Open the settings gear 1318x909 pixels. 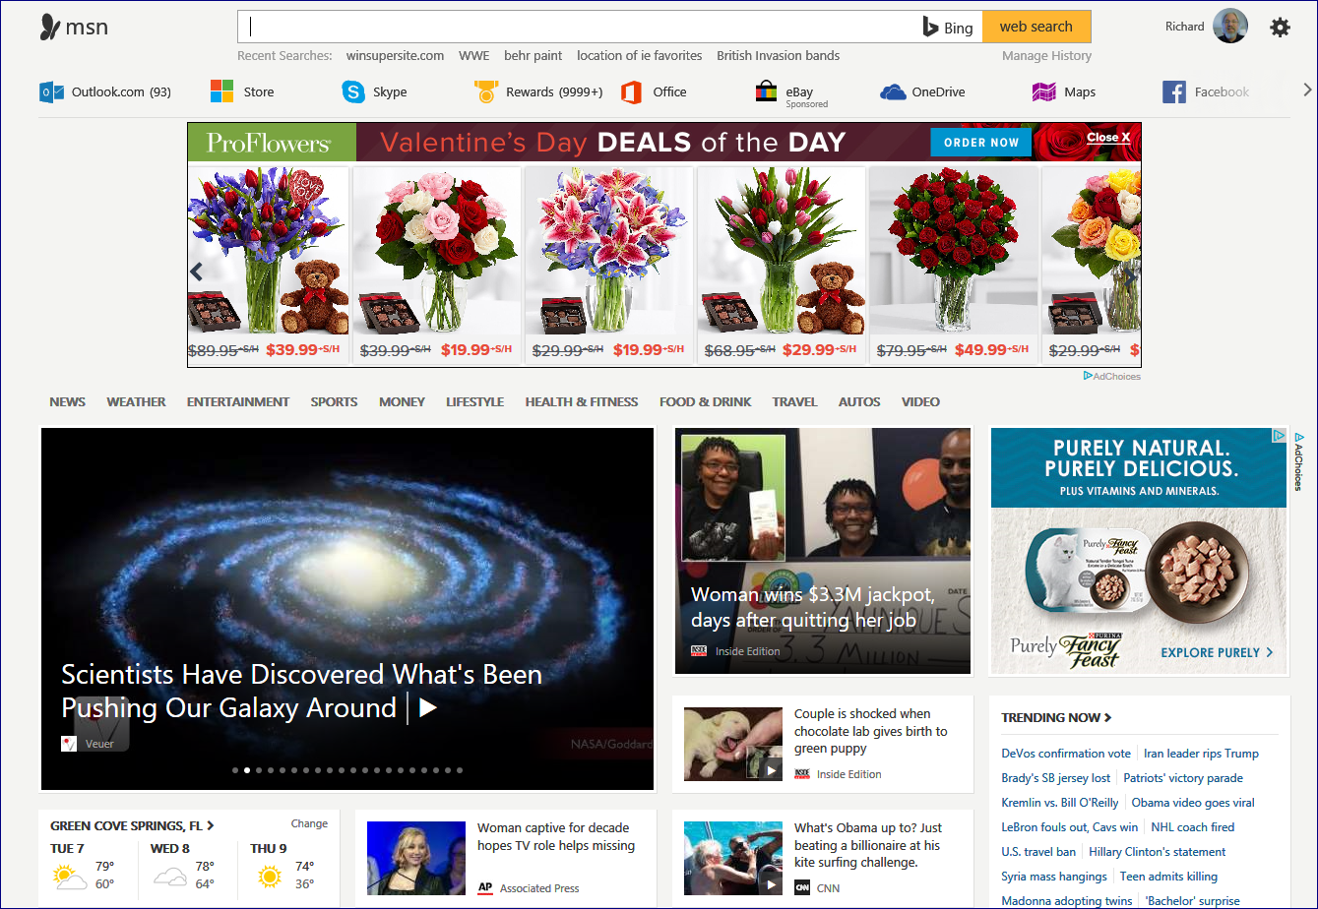pos(1280,28)
